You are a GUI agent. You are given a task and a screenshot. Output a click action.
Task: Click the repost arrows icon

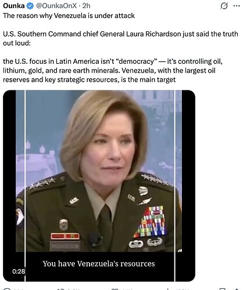(x=60, y=289)
